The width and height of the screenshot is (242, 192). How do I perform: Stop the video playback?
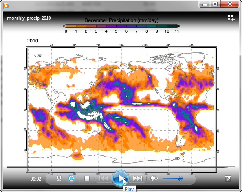(87, 179)
